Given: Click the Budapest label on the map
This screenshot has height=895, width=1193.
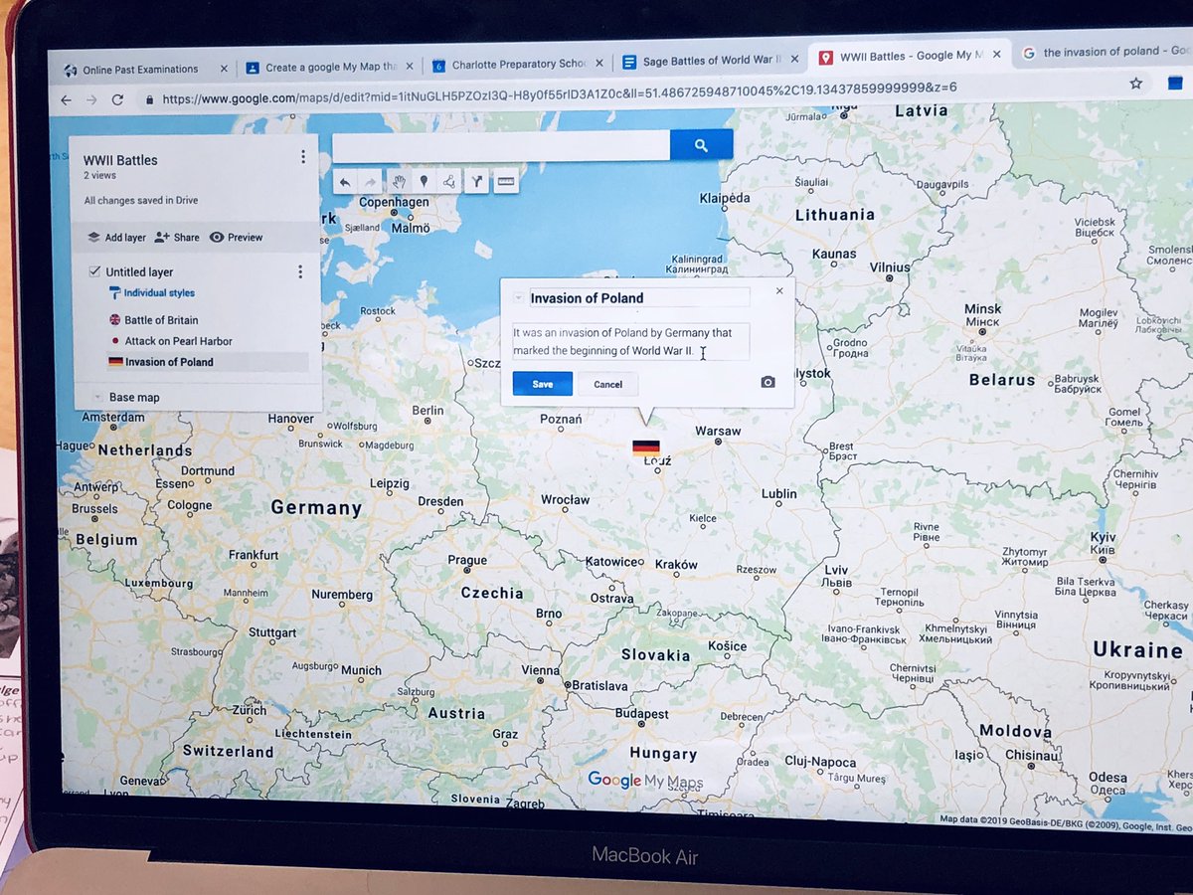Looking at the screenshot, I should coord(641,713).
